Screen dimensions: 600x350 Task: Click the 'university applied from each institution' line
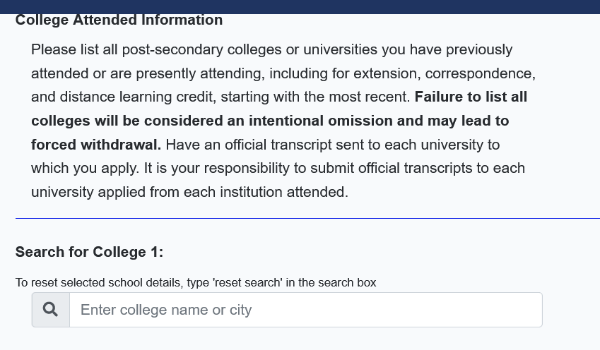(189, 192)
